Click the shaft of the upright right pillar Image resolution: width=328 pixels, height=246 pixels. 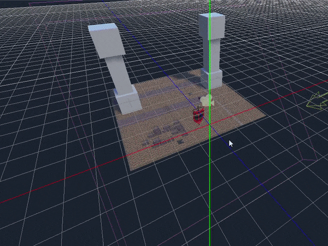210,54
